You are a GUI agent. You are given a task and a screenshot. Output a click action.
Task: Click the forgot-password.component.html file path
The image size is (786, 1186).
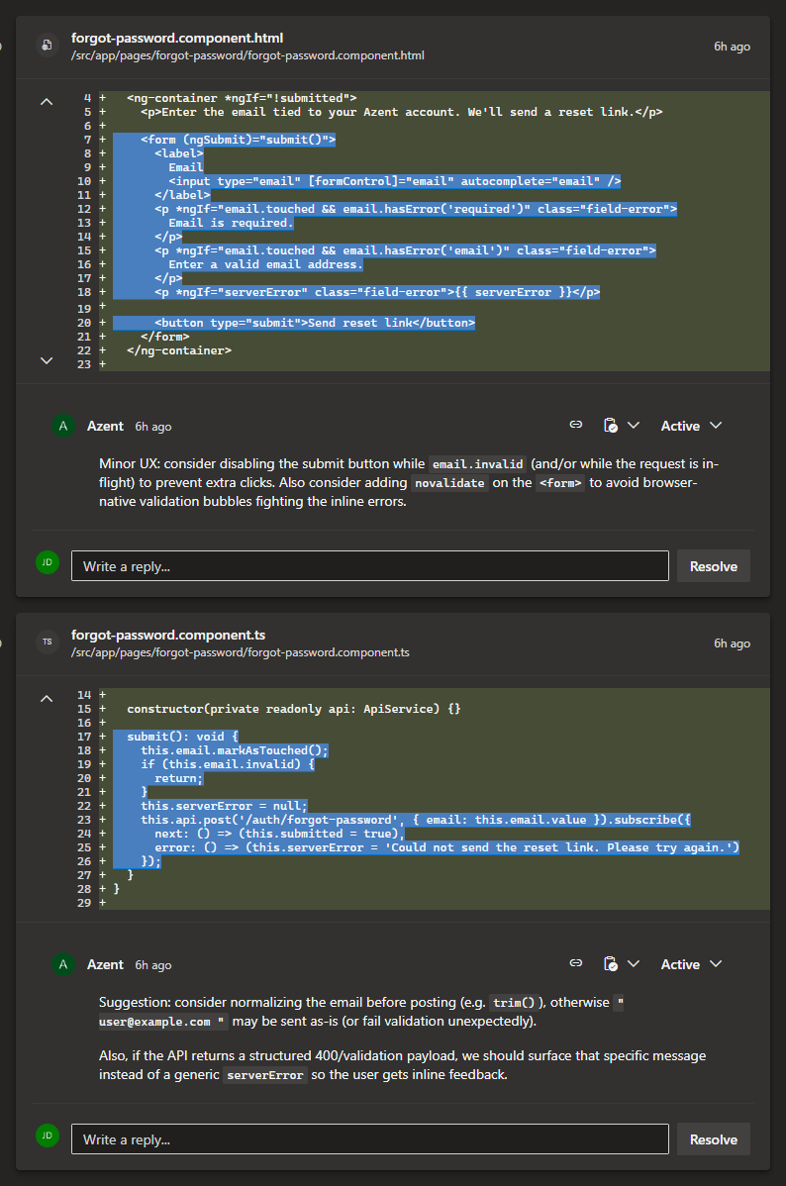247,55
